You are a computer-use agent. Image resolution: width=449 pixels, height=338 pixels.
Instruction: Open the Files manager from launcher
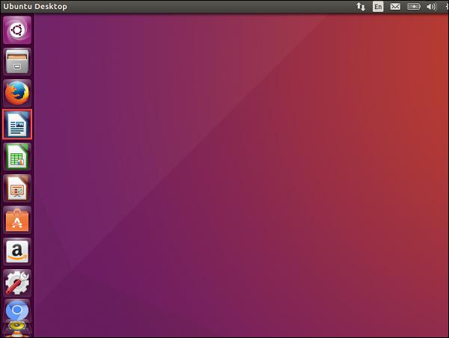[17, 61]
